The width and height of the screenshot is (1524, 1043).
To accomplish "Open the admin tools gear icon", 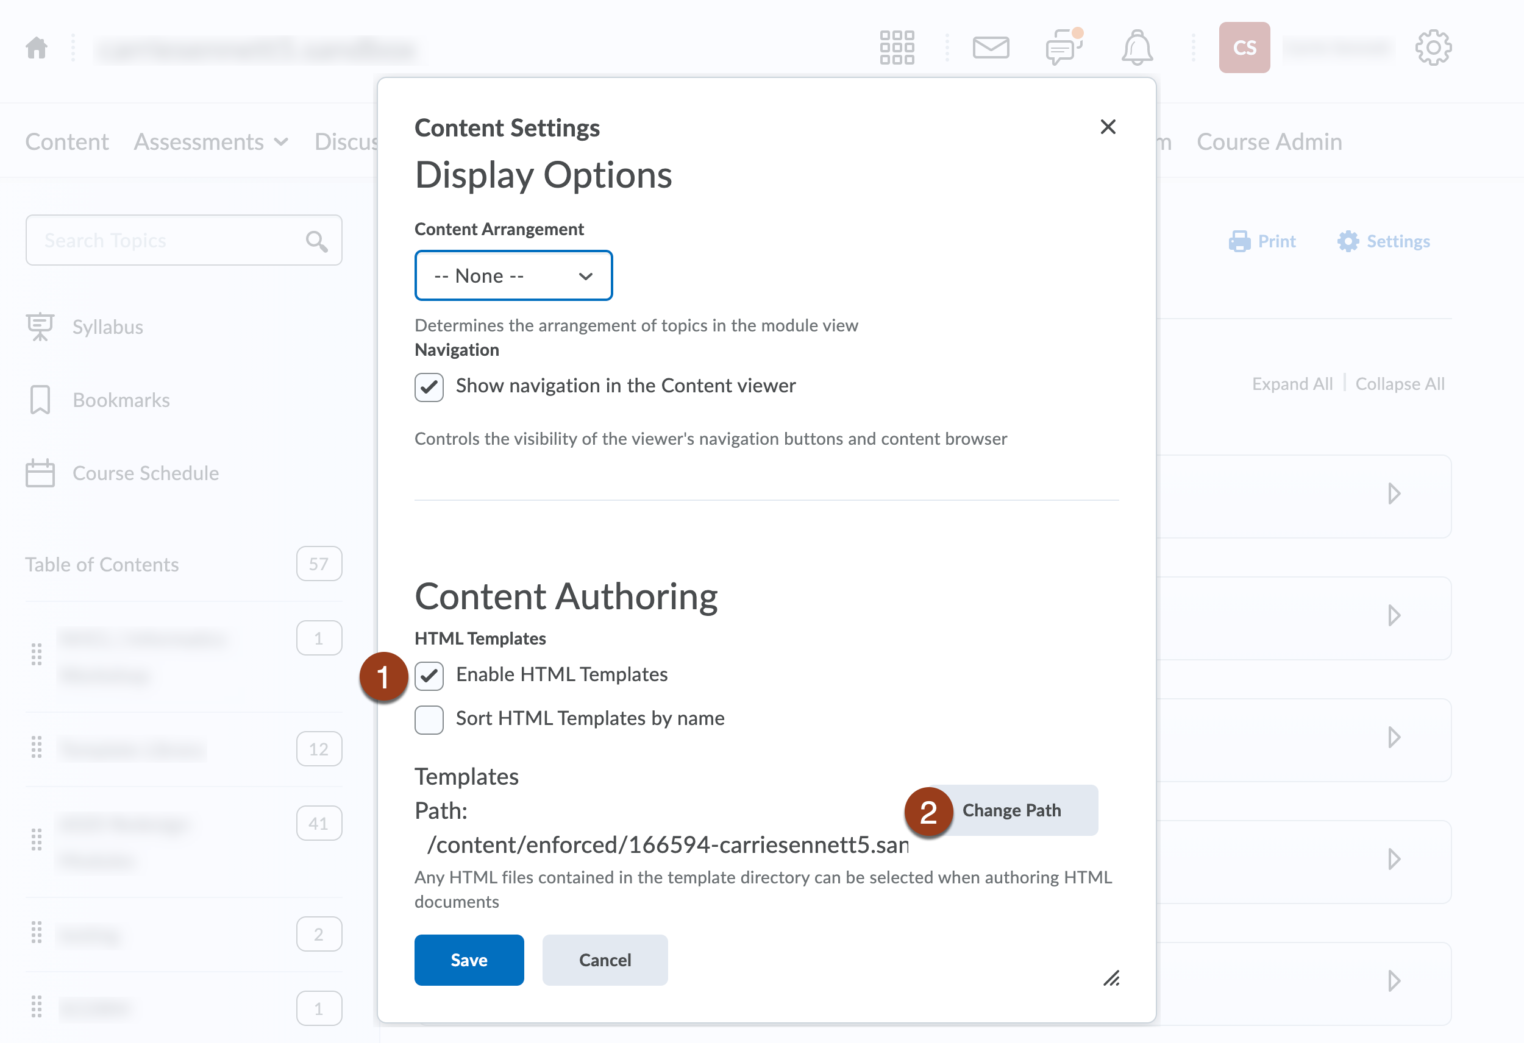I will pos(1433,48).
